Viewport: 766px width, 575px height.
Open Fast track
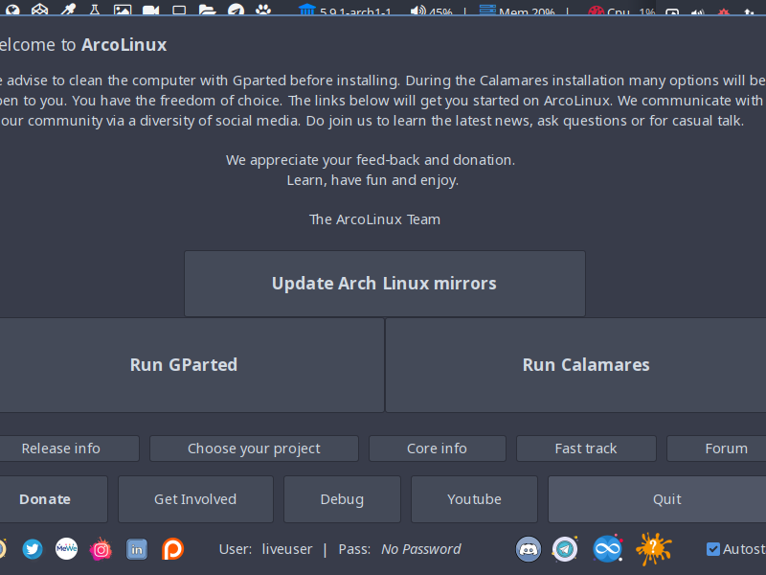click(586, 448)
